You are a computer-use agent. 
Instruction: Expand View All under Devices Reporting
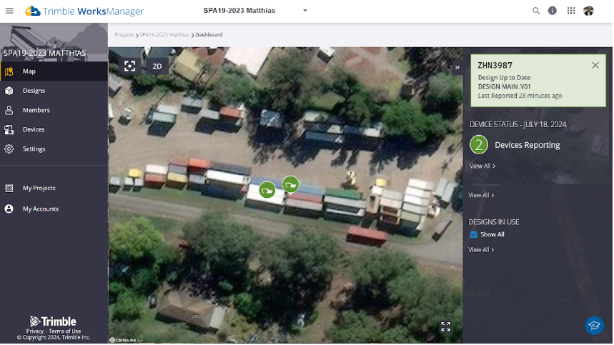coord(482,166)
